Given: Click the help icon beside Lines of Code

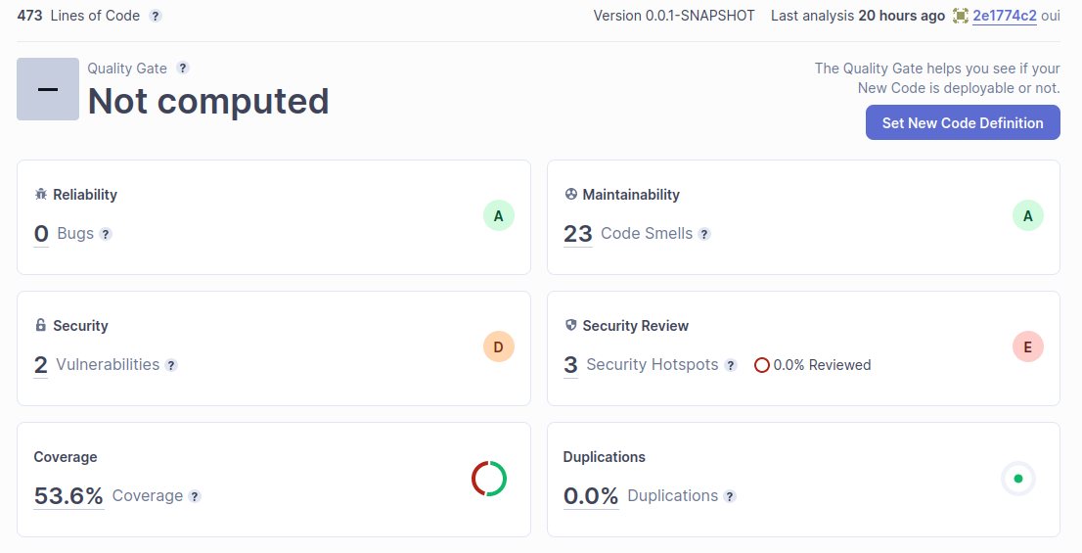Looking at the screenshot, I should [156, 16].
